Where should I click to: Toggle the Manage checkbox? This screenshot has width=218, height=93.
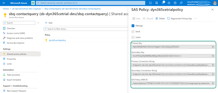click(x=133, y=26)
